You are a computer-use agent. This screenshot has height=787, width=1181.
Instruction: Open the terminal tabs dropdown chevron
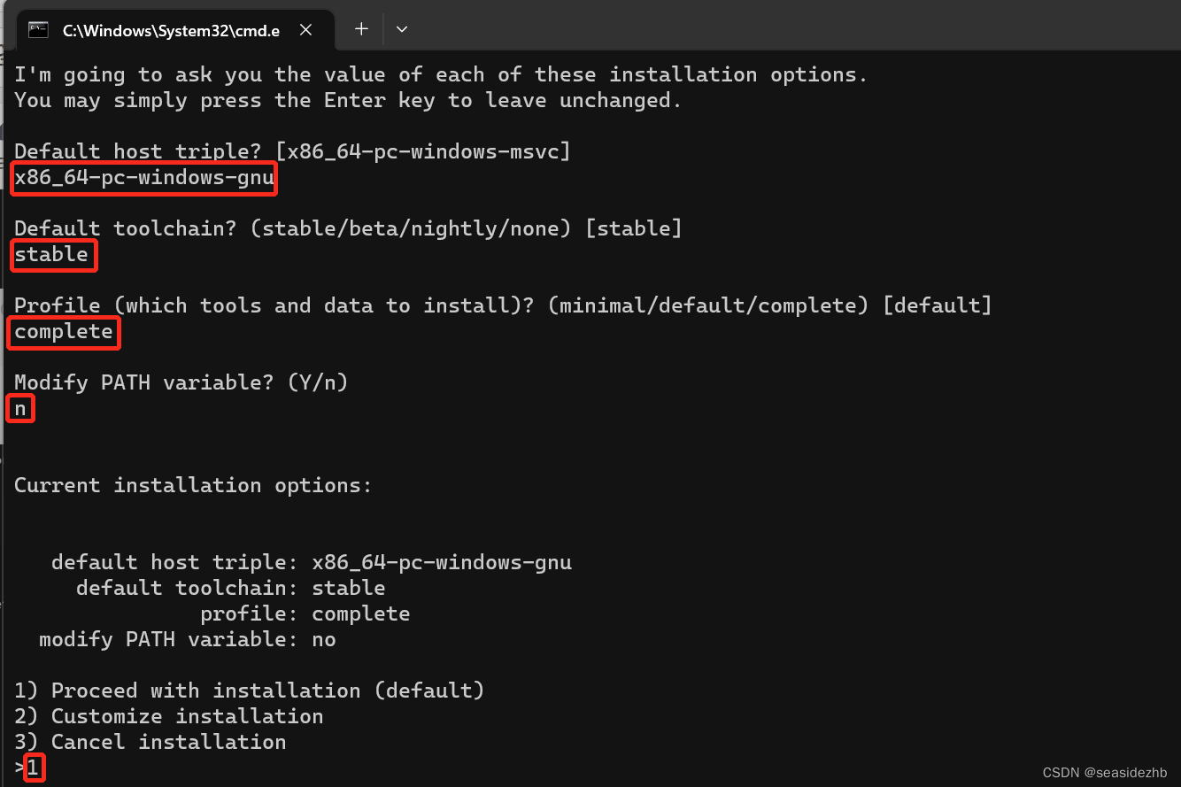(x=402, y=28)
